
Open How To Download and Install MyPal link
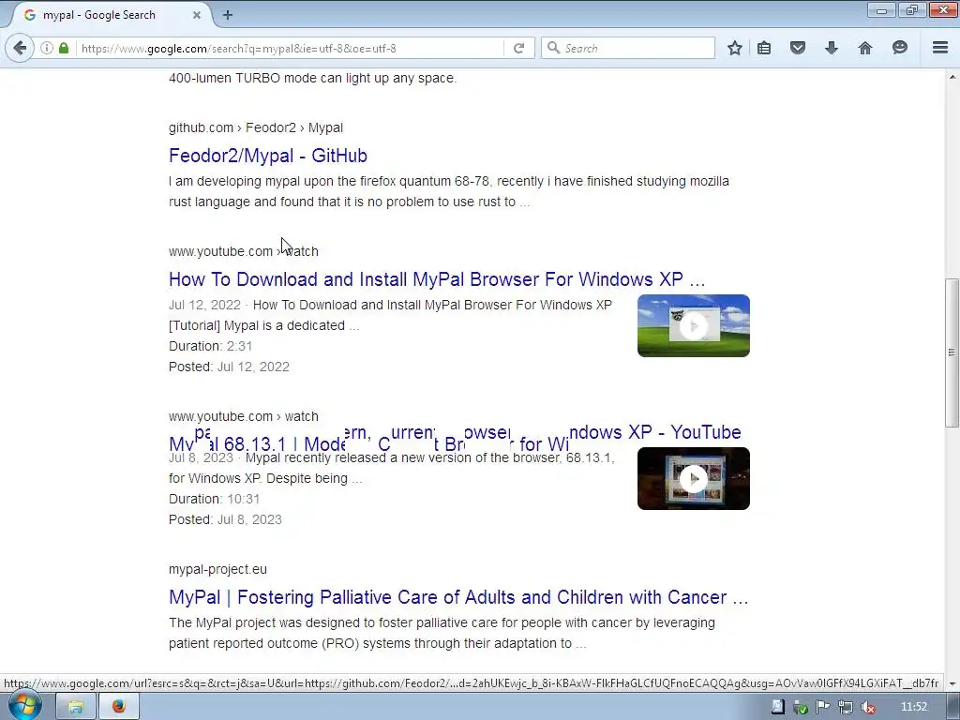coord(437,279)
